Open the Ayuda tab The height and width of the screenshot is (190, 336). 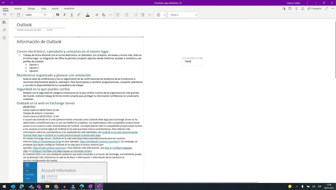coord(55,9)
